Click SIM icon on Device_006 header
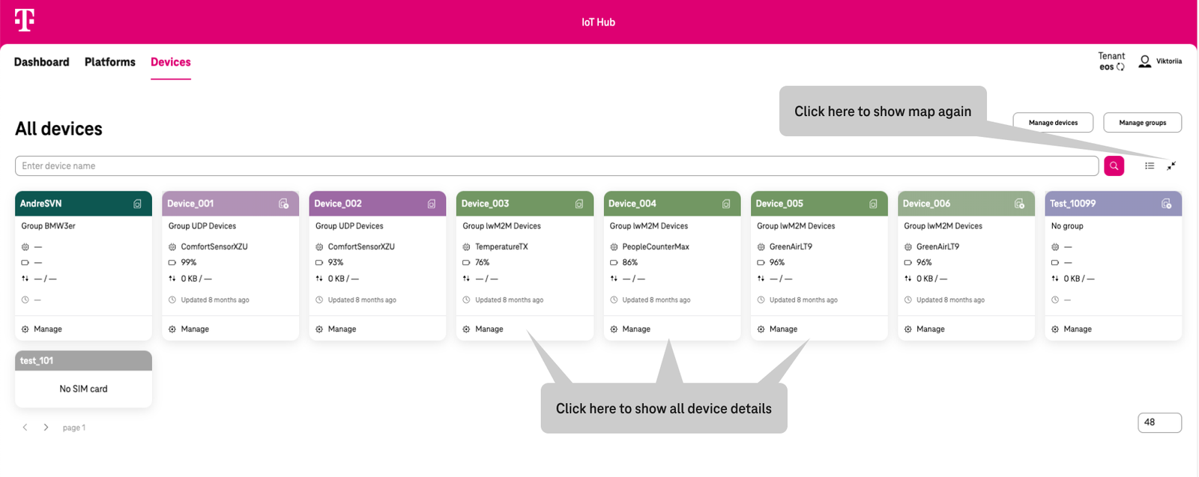 (x=1019, y=204)
